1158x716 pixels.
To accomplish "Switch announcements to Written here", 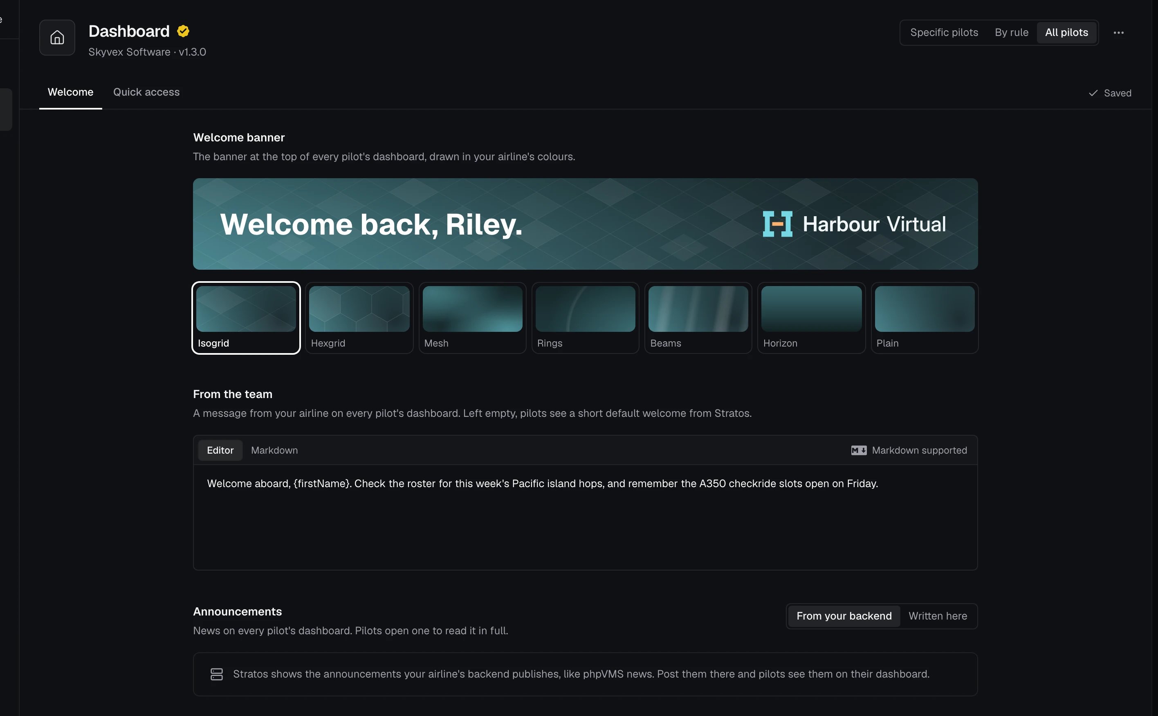I will (x=937, y=615).
